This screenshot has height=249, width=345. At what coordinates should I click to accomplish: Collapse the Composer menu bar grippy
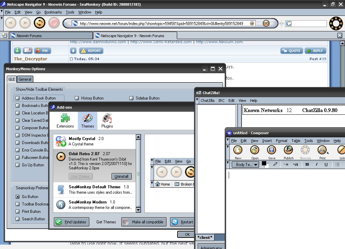228,141
